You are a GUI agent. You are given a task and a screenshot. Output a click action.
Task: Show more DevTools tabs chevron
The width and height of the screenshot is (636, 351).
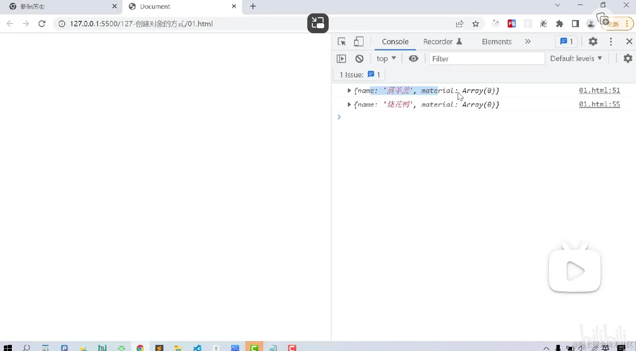click(x=528, y=42)
